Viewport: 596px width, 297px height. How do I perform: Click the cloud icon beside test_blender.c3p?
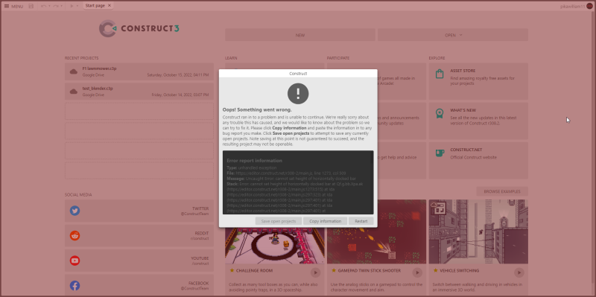click(73, 91)
